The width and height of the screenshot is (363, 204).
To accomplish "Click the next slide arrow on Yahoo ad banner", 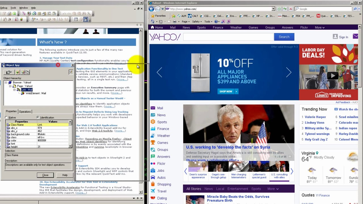I will point(289,72).
